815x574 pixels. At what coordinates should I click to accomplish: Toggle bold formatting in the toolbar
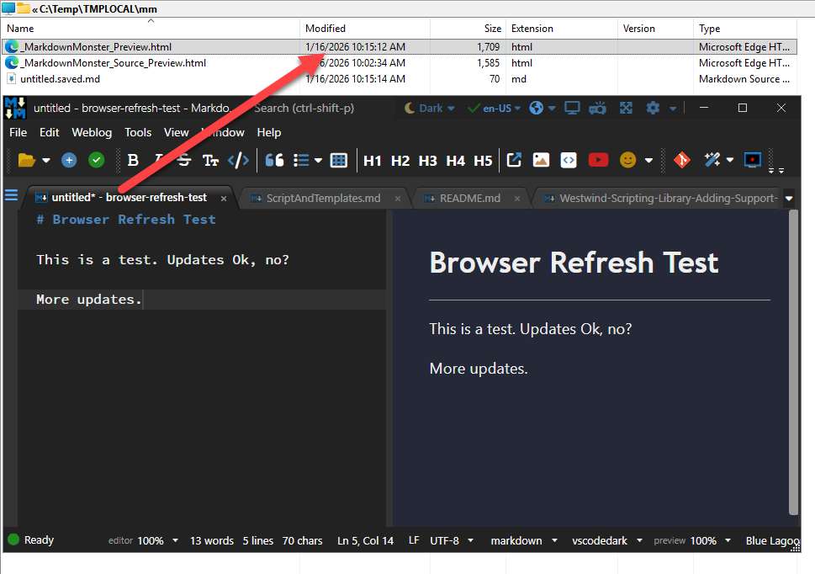[x=133, y=160]
